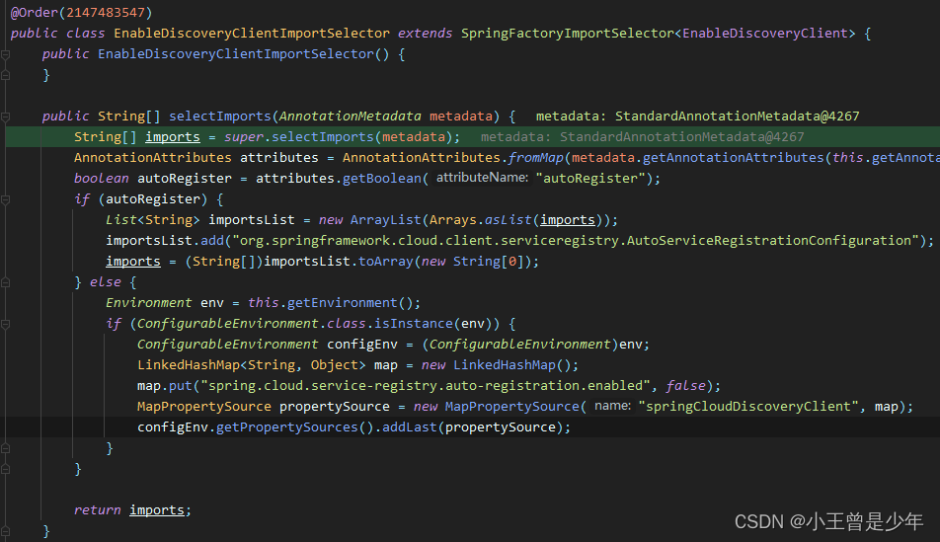This screenshot has height=542, width=940.
Task: Click the "springCloudDiscoveryClient" string literal
Action: point(748,407)
